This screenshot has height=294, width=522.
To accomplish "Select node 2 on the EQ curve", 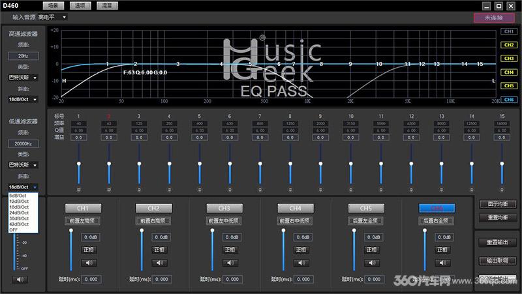I will click(136, 63).
